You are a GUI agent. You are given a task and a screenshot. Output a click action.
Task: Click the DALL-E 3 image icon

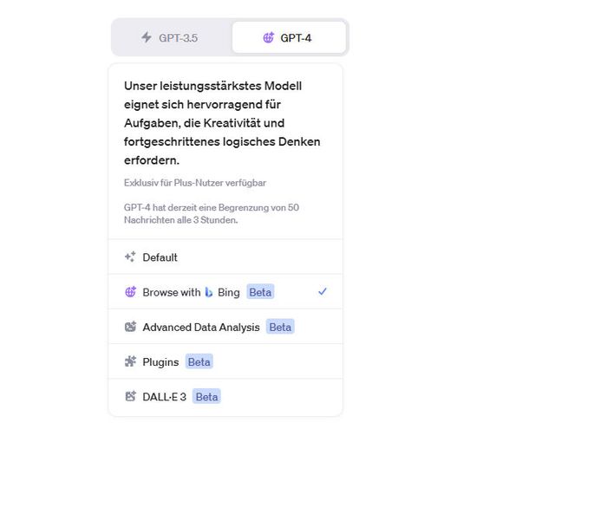(130, 396)
